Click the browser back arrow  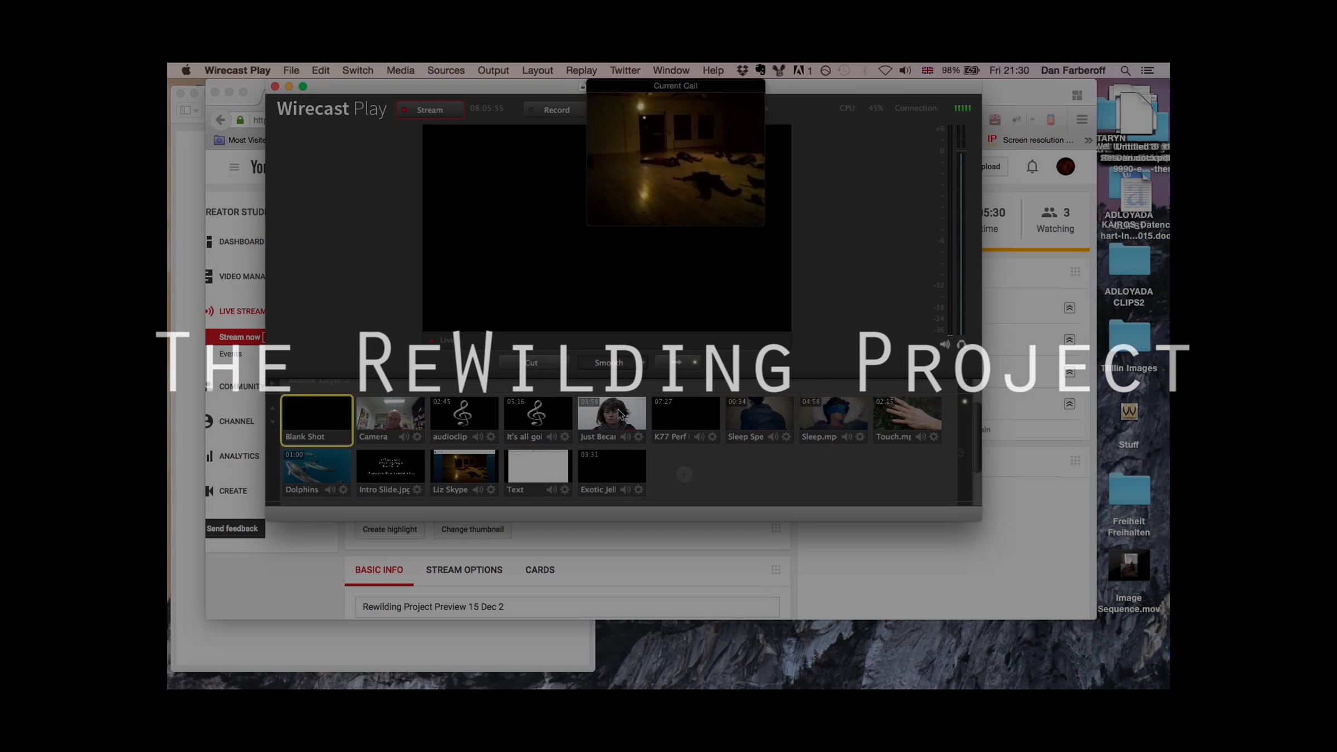pos(221,120)
